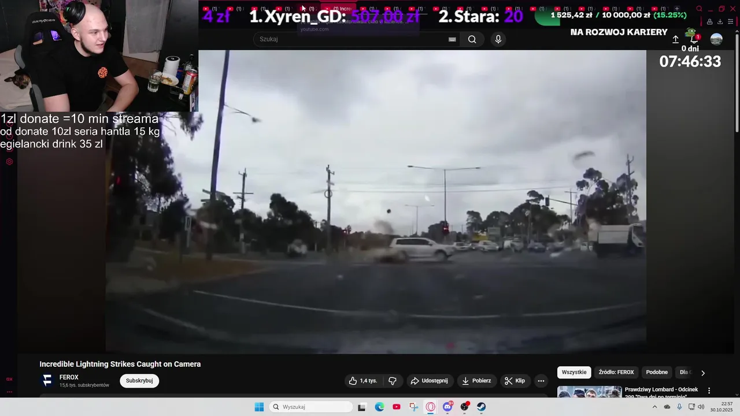Open the browser easy setup menu icon
Image resolution: width=740 pixels, height=416 pixels.
(730, 22)
